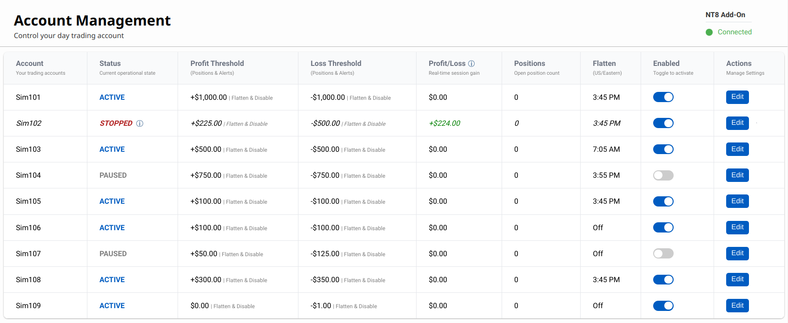Click the -$1.00 loss threshold value
Screen dimensions: 788x323
(321, 306)
